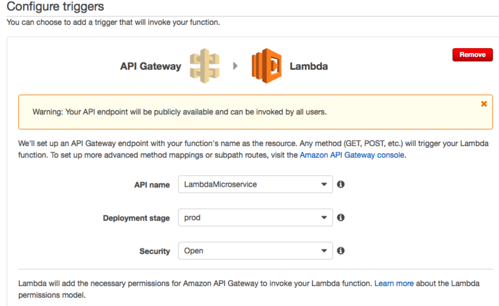Image resolution: width=499 pixels, height=306 pixels.
Task: Open the Security dropdown
Action: [255, 250]
